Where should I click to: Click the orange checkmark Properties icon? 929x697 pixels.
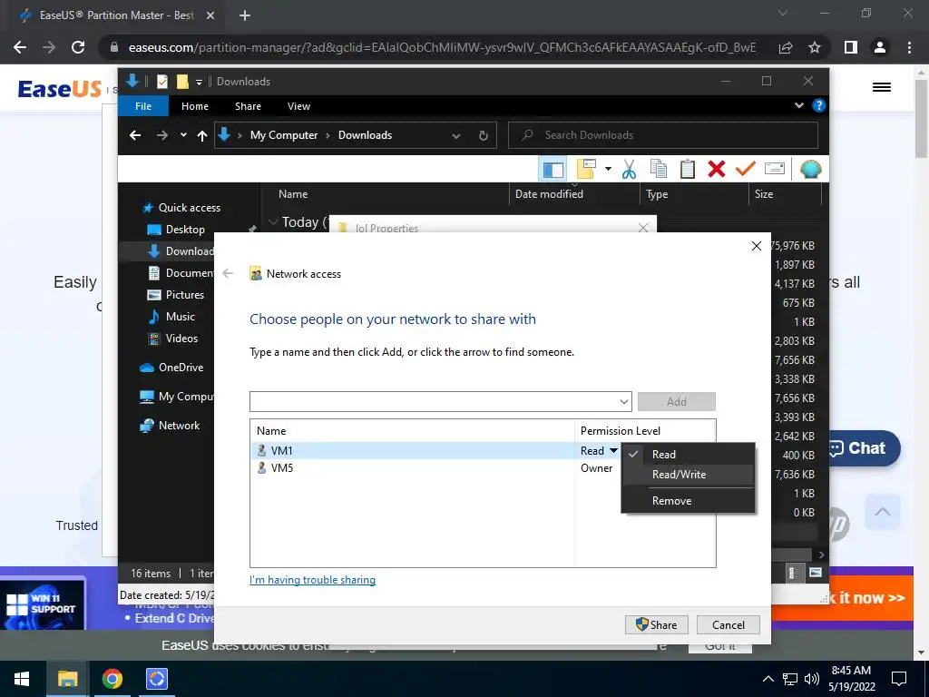(746, 169)
